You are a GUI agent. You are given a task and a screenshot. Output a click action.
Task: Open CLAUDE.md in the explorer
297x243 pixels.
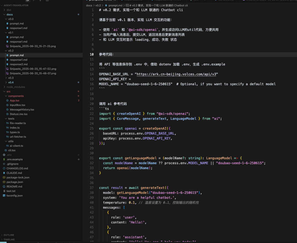[14, 173]
